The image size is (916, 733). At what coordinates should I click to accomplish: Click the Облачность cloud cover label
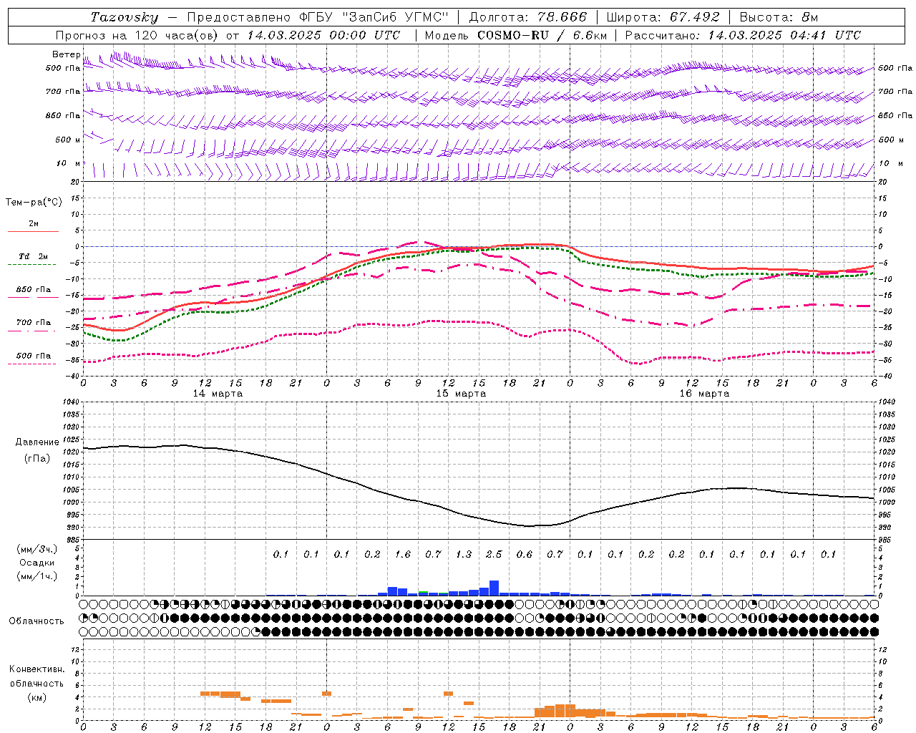tap(36, 621)
